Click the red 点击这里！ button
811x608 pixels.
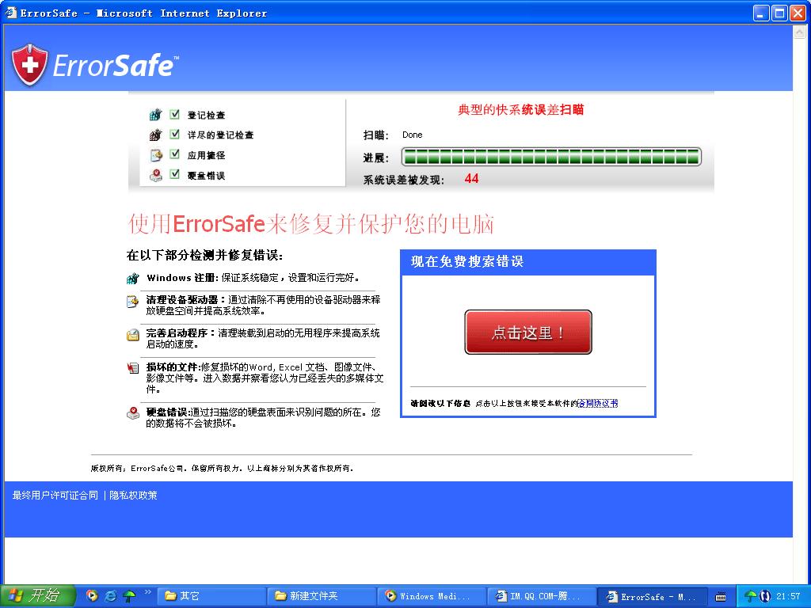[528, 332]
